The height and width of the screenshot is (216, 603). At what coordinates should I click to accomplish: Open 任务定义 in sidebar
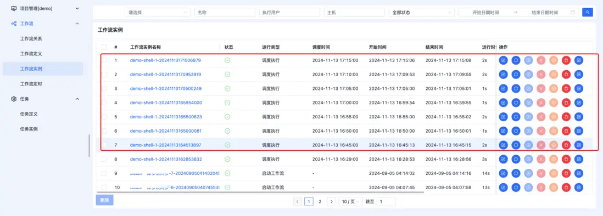[29, 114]
